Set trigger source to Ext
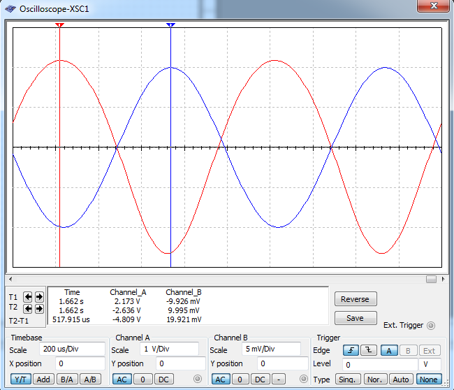Screen dimensions: 454x390 [430, 350]
